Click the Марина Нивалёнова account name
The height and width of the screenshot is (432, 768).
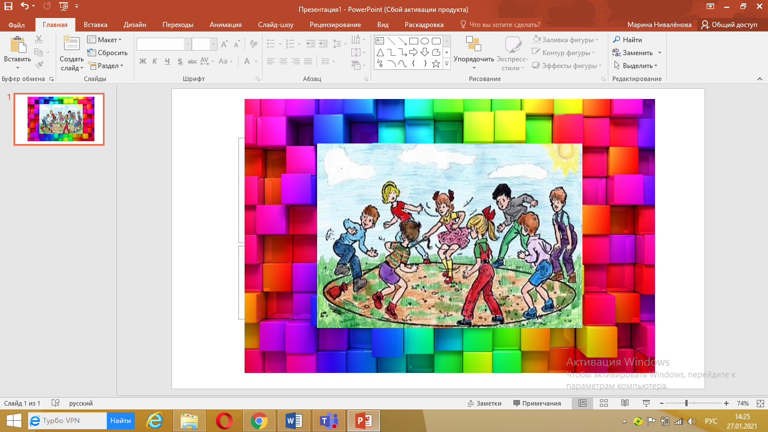659,25
